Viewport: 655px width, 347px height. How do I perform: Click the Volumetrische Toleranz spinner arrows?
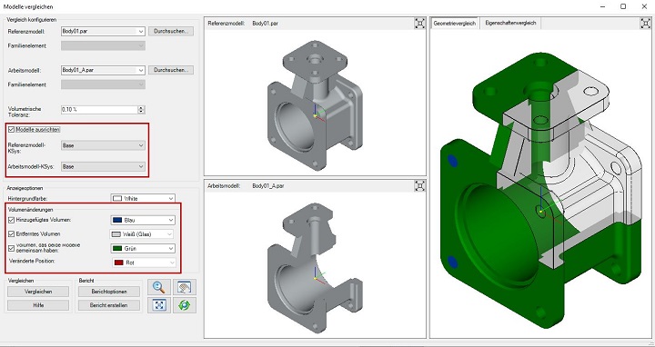pos(141,109)
